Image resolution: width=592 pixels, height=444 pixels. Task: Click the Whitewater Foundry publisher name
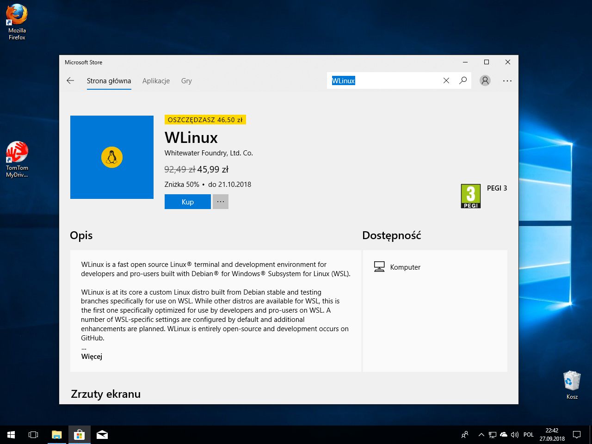click(209, 153)
